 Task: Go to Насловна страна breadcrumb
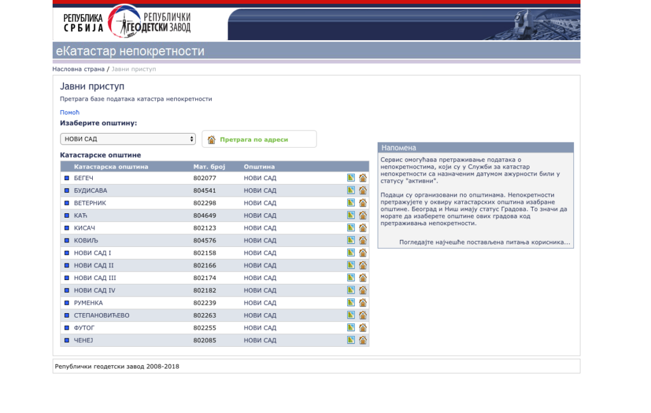pos(78,69)
